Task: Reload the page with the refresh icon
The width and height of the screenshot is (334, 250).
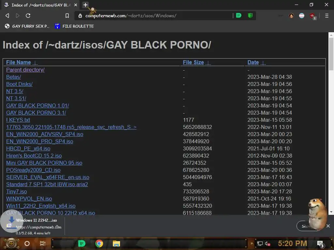Action: point(28,16)
